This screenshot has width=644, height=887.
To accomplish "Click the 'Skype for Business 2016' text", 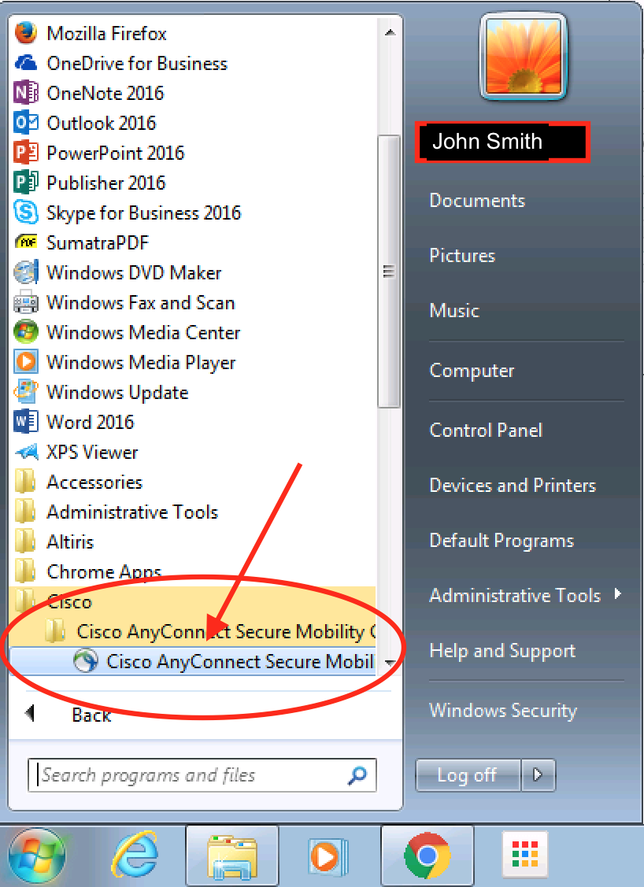I will (144, 213).
